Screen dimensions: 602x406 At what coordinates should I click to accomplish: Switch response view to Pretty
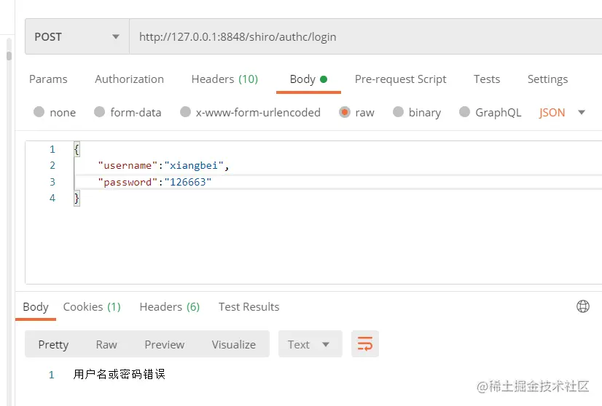click(x=53, y=345)
